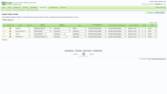167x94 pixels.
Task: Delete the Inglés 01 class with red X
Action: click(10, 34)
